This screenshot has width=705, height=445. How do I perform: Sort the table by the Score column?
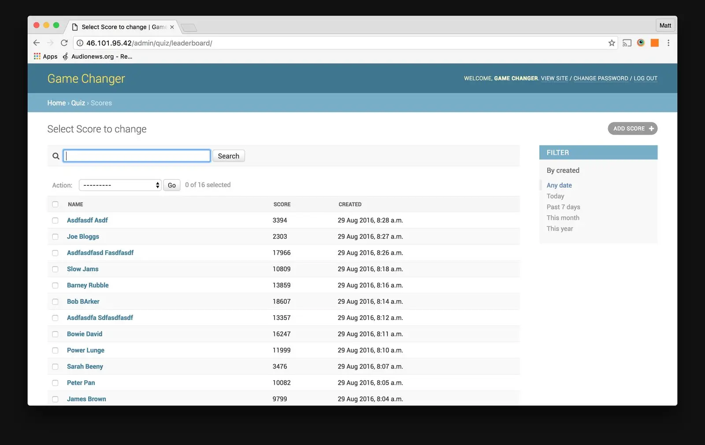pos(282,204)
